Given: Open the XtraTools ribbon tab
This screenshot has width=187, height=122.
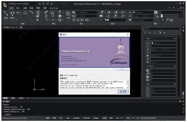Looking at the screenshot, I should [54, 8].
